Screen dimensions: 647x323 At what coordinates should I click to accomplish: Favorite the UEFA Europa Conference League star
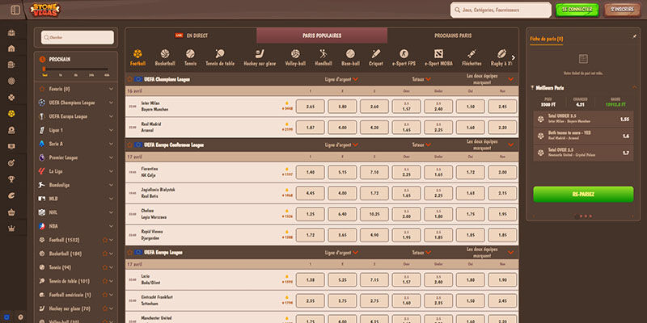click(130, 145)
